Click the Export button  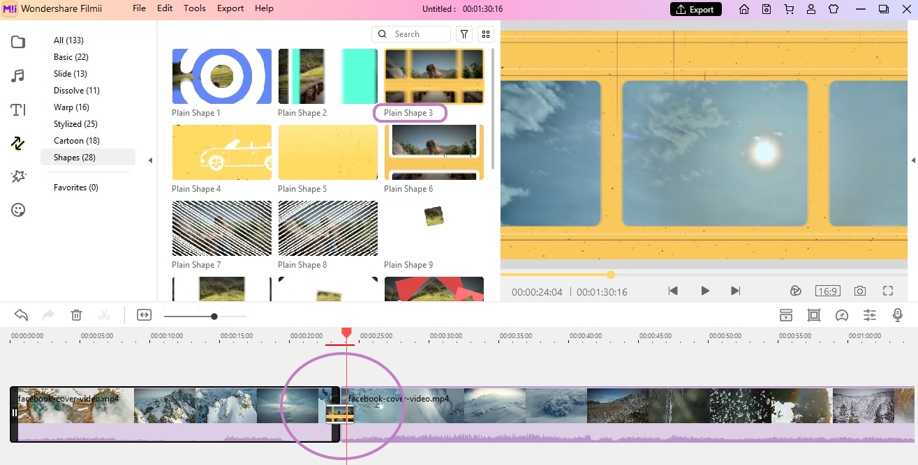pyautogui.click(x=696, y=9)
